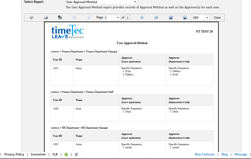Click the name cell Syed
The height and width of the screenshot is (159, 251).
[x=78, y=109]
